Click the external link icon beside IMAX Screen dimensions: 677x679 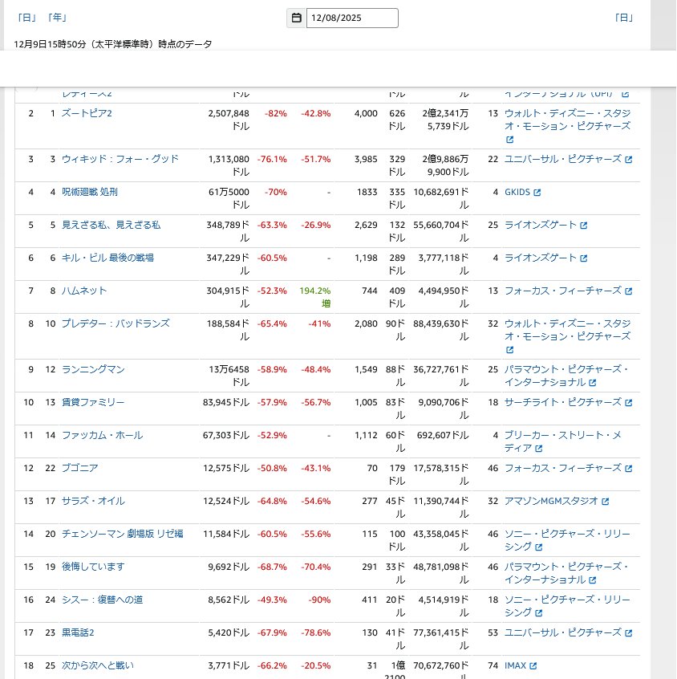[x=533, y=666]
